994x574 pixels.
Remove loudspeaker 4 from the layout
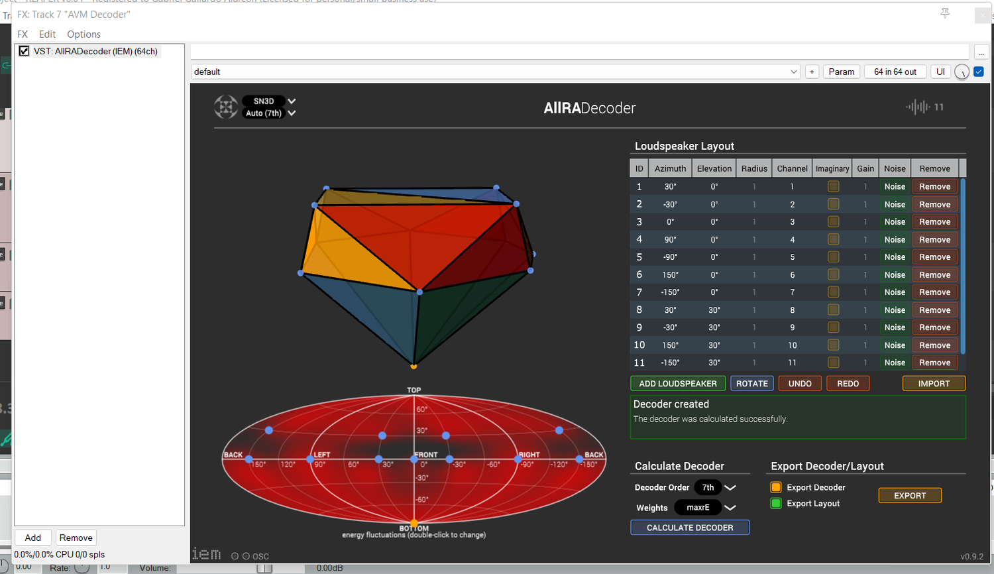click(x=935, y=240)
